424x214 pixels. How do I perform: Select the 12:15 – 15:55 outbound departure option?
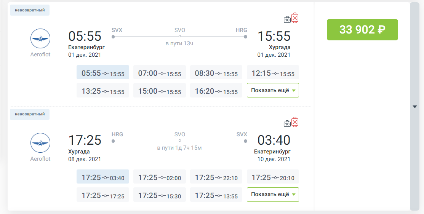[x=273, y=73]
